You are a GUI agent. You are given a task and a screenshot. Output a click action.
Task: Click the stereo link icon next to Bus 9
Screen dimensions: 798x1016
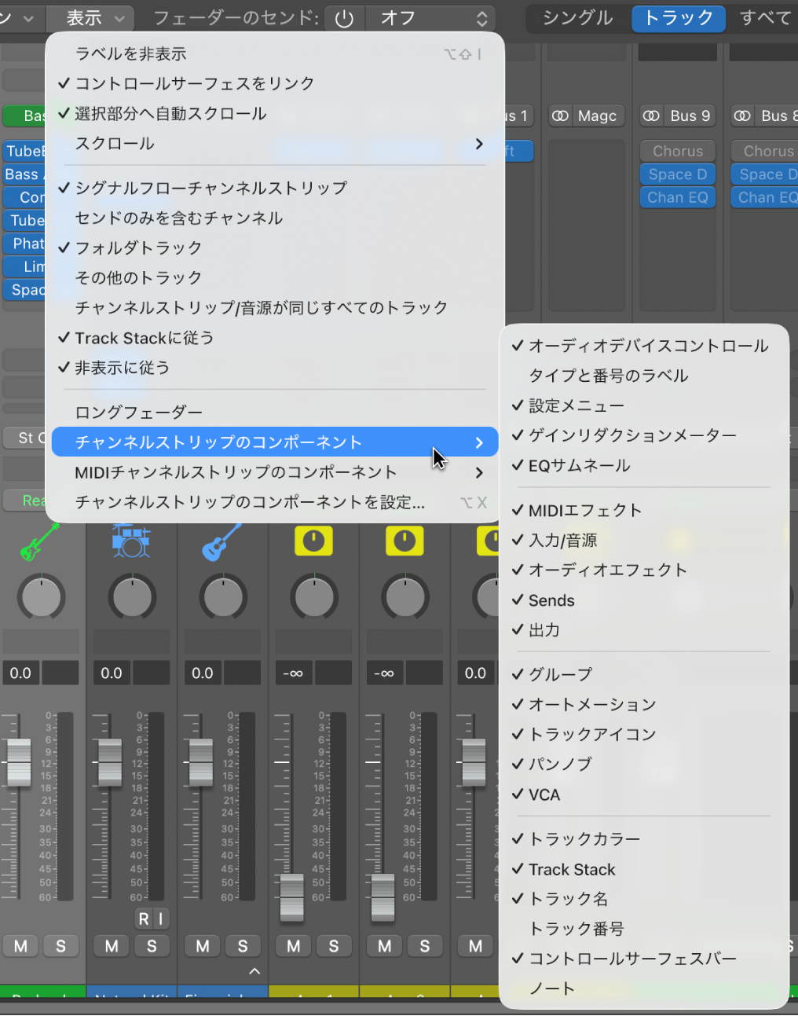point(651,116)
